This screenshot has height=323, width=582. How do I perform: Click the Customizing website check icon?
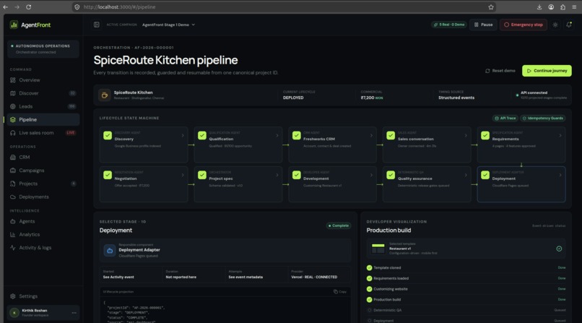[369, 289]
